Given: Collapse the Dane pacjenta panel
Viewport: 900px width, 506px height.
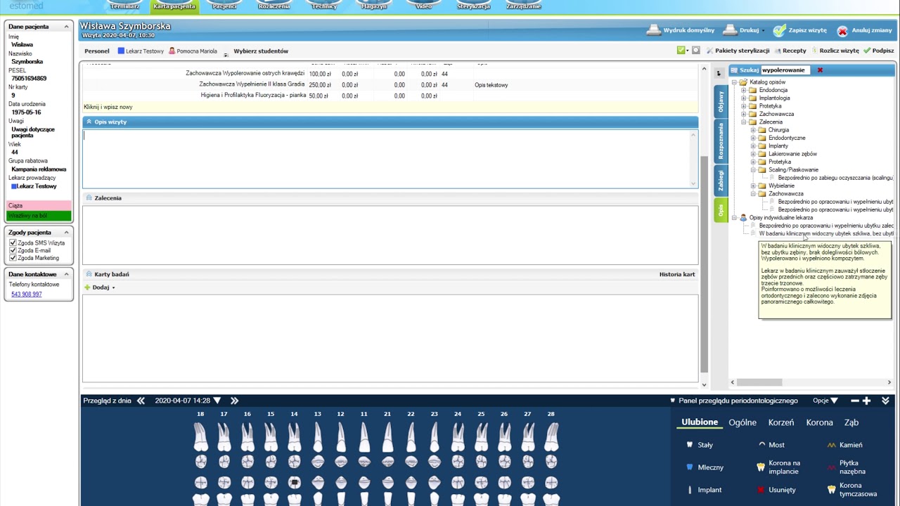Looking at the screenshot, I should click(x=66, y=27).
